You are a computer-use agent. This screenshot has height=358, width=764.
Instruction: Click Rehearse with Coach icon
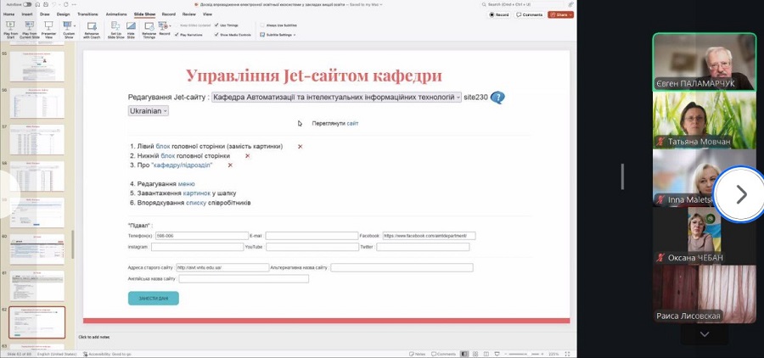coord(91,27)
